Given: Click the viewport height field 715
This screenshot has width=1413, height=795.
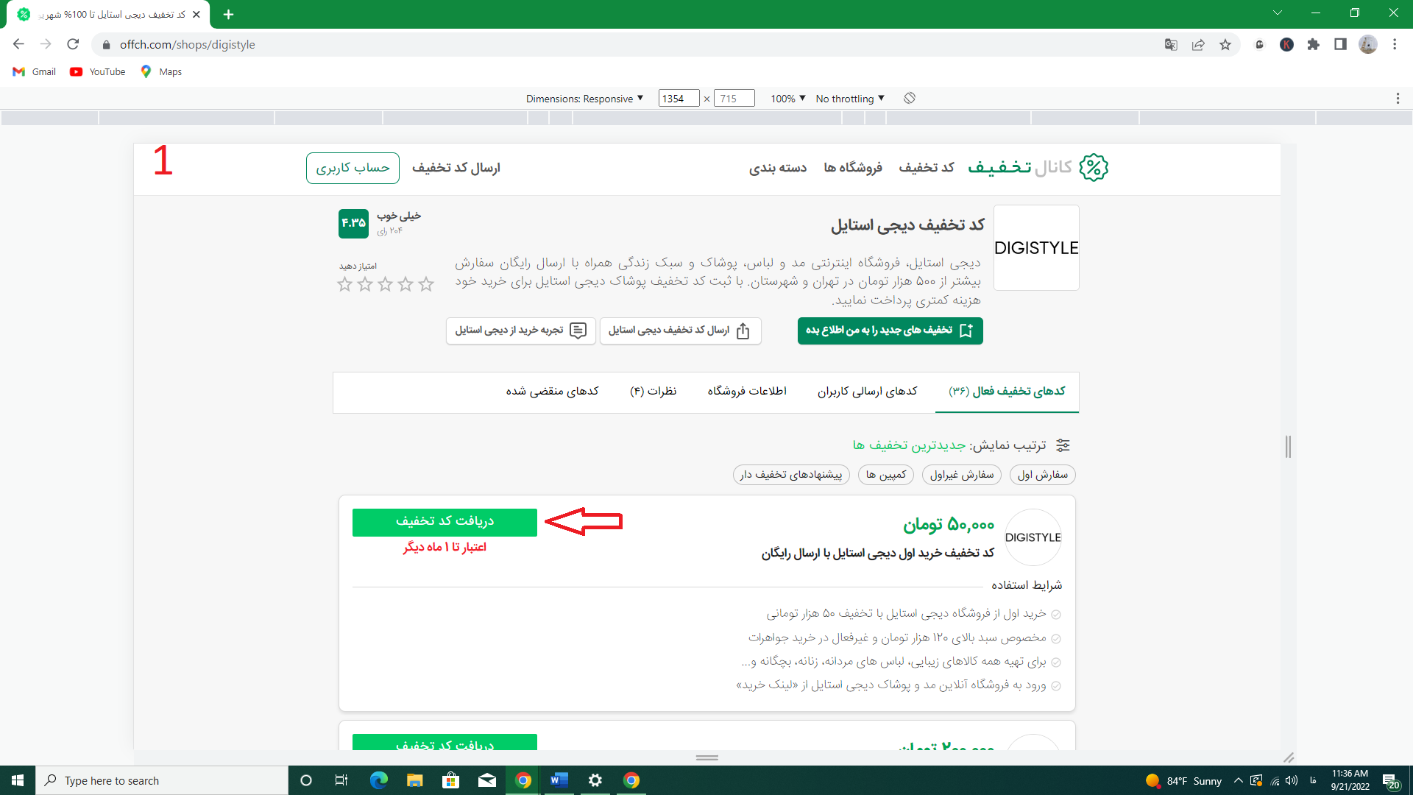Looking at the screenshot, I should click(x=734, y=99).
